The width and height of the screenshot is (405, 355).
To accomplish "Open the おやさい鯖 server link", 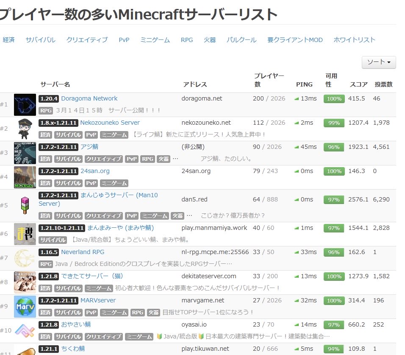I will pos(76,324).
